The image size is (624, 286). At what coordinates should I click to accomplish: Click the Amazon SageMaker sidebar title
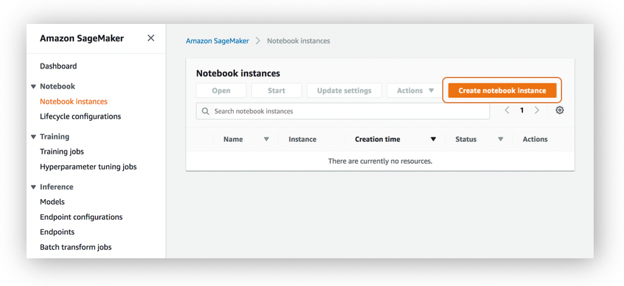point(81,38)
